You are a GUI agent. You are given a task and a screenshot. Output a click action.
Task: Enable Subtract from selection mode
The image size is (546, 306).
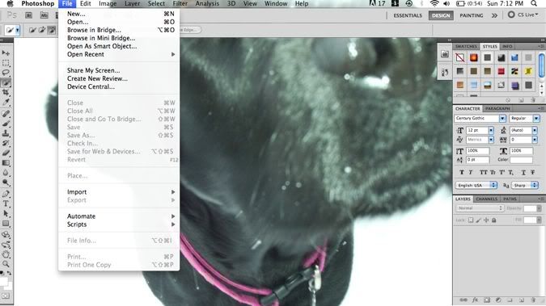[x=51, y=30]
